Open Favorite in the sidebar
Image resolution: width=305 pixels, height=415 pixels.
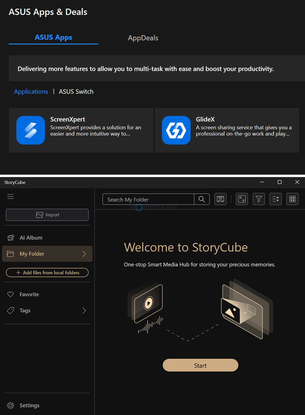[47, 294]
